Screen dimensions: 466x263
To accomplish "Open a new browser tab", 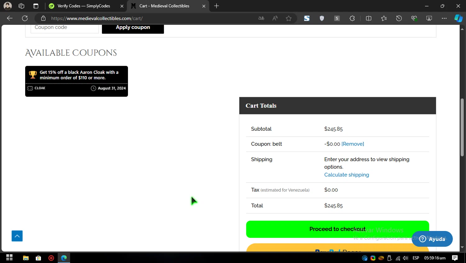I will [217, 6].
